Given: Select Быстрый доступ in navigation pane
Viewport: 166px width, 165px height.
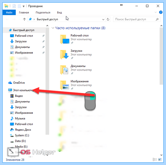Looking at the screenshot, I should pos(24,30).
